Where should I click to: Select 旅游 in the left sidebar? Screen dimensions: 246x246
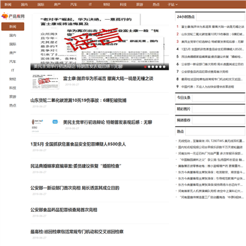tap(13, 96)
